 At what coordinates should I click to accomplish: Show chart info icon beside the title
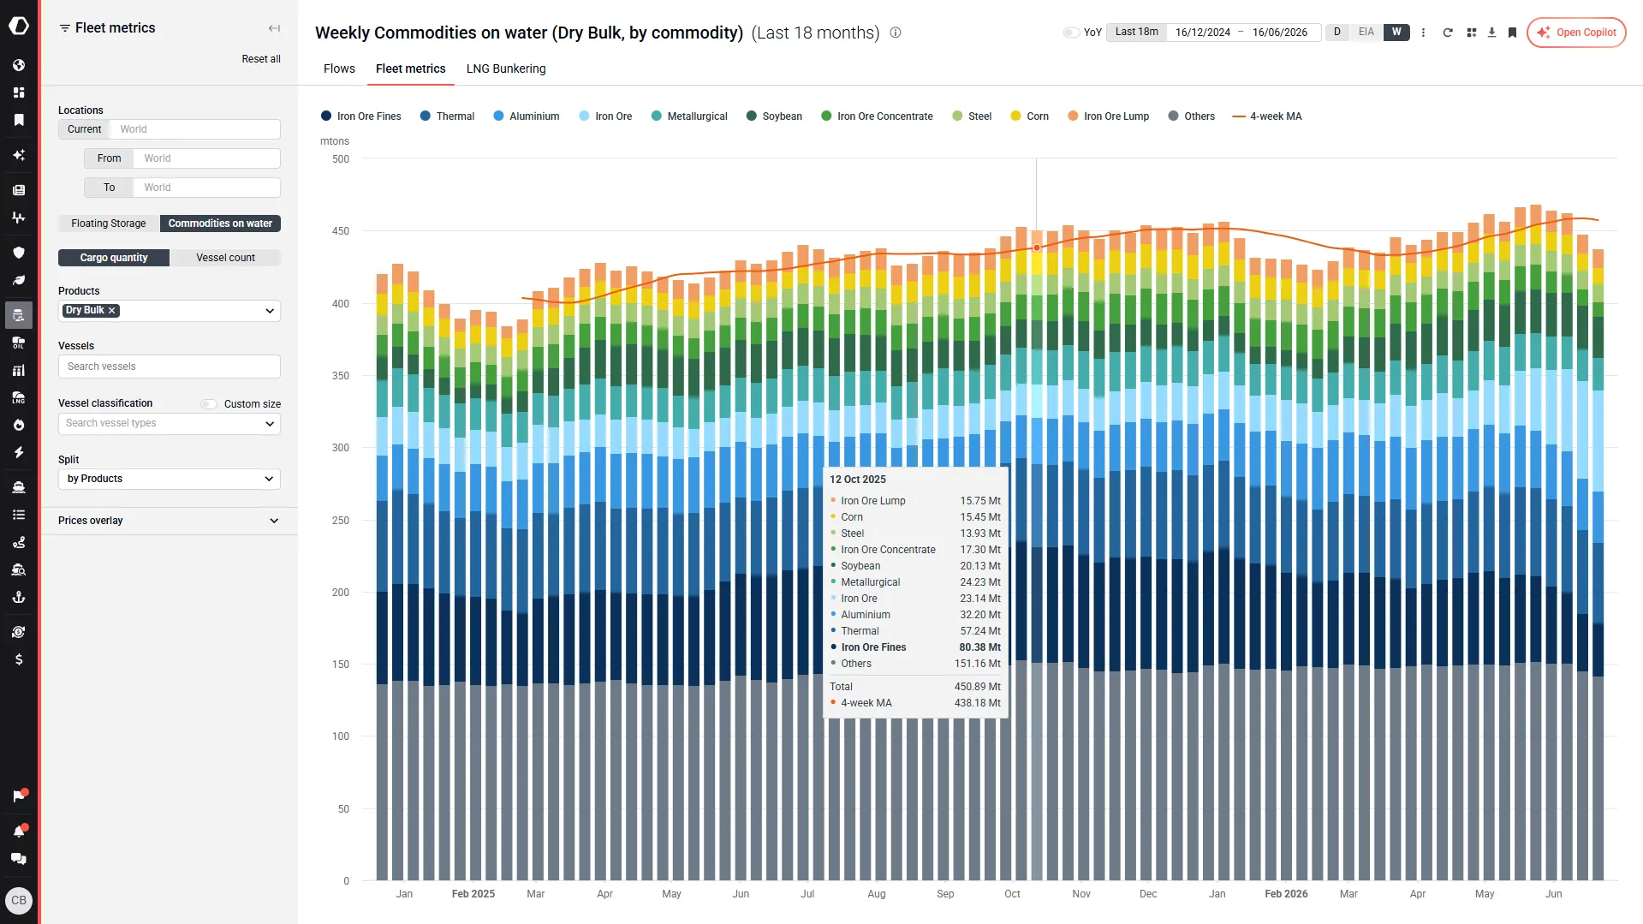tap(896, 33)
